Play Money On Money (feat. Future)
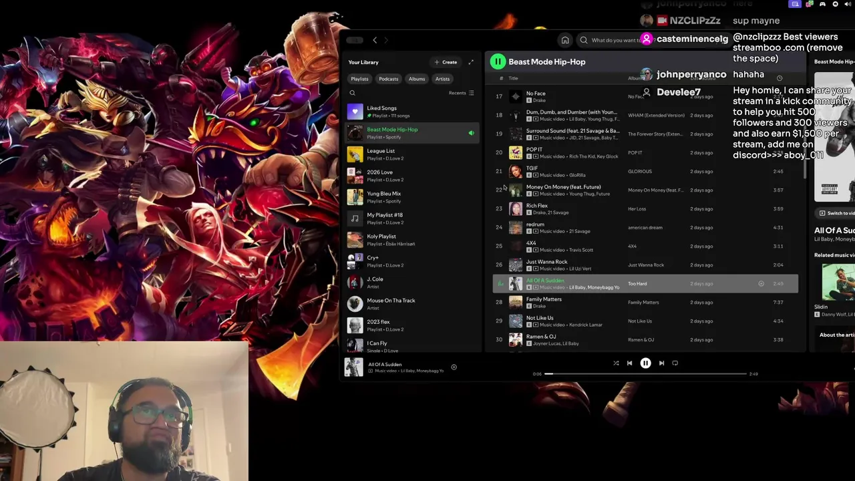The image size is (855, 481). (645, 190)
